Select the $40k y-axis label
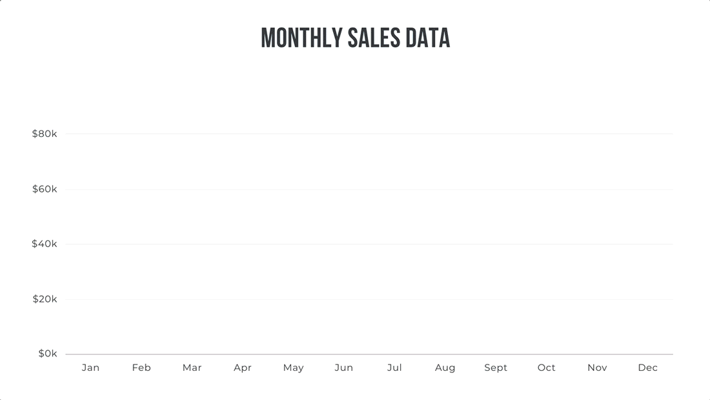Screen dimensions: 710x400 (45, 244)
